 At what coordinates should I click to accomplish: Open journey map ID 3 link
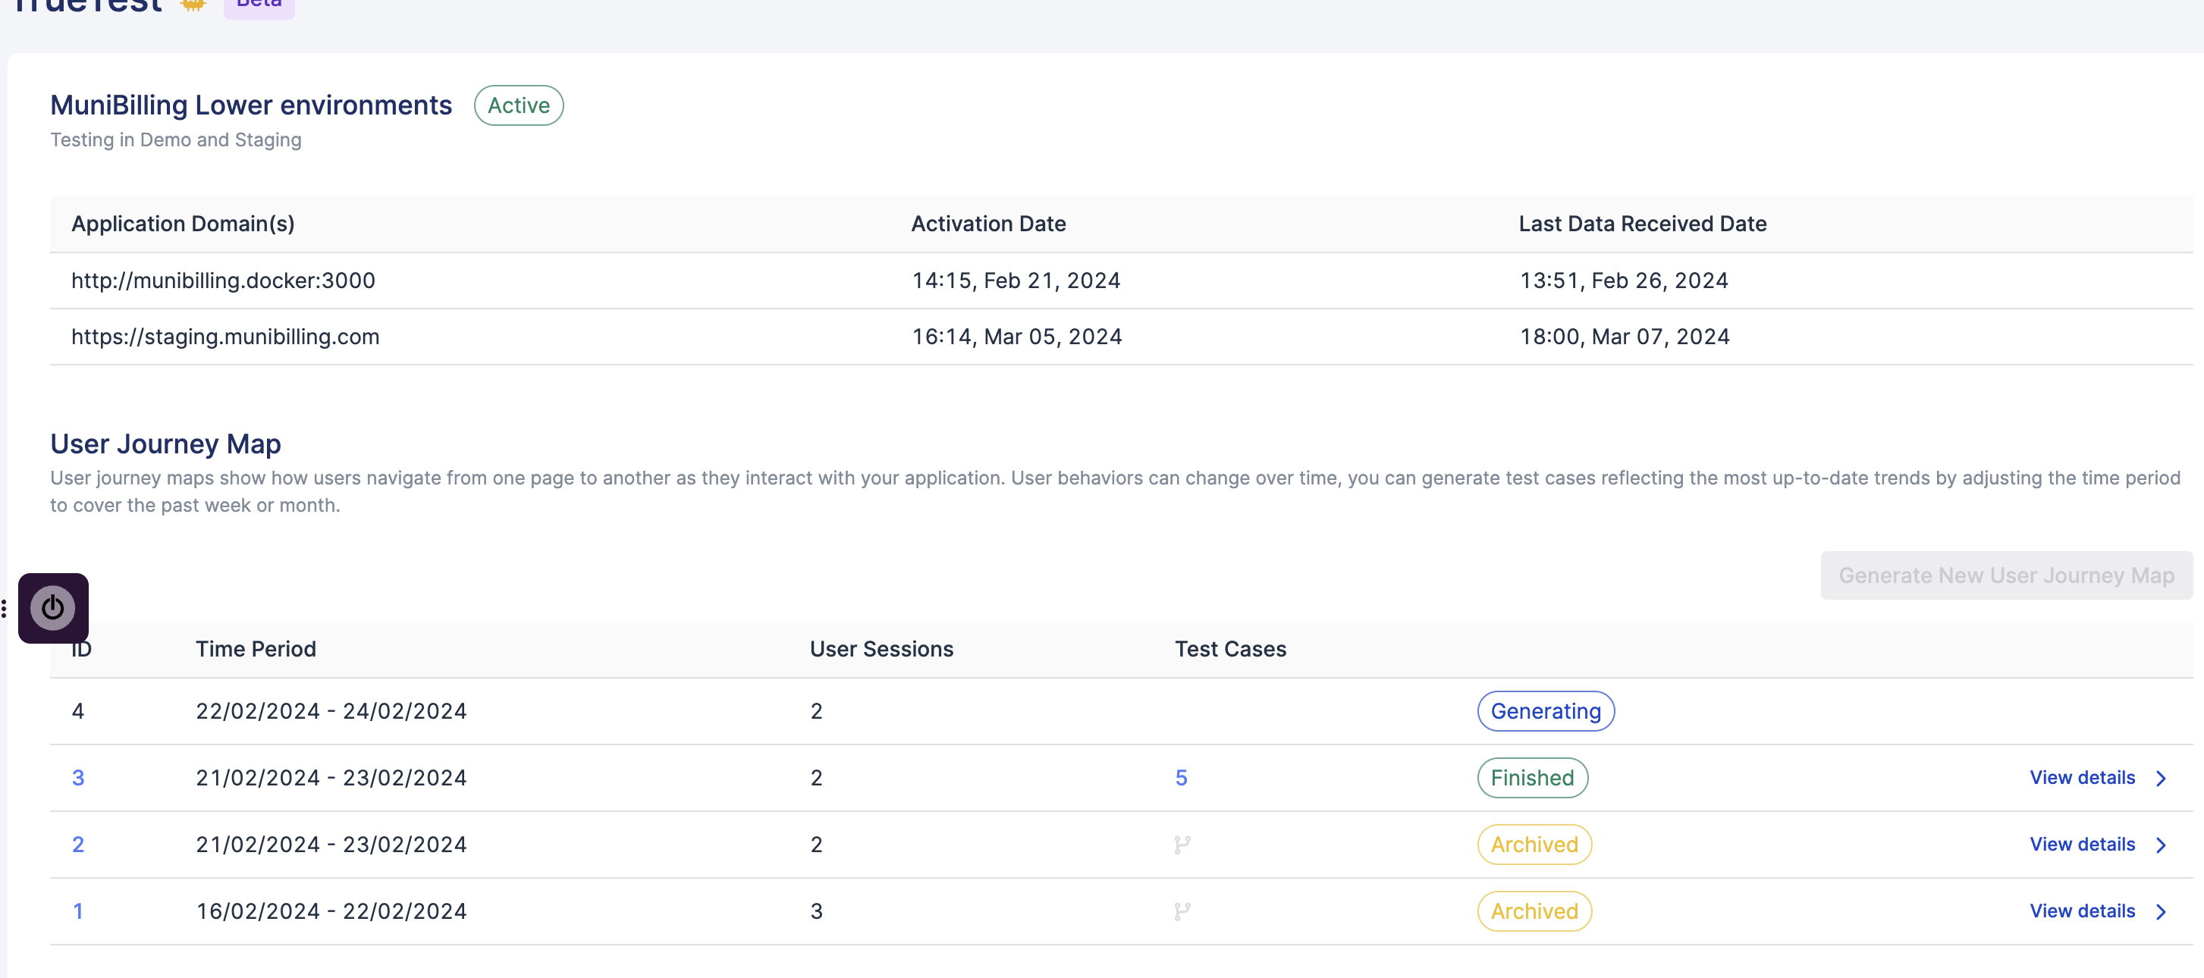pos(78,778)
